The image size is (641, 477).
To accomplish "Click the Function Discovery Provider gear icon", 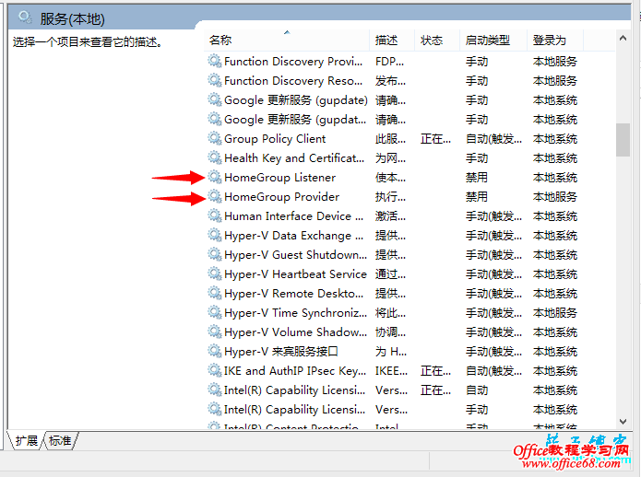I will 215,61.
